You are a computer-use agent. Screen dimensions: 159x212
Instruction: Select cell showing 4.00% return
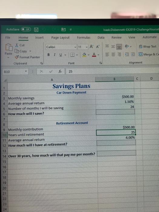(116, 137)
